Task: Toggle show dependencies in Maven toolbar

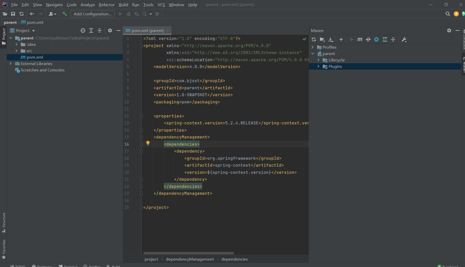Action: 385,39
